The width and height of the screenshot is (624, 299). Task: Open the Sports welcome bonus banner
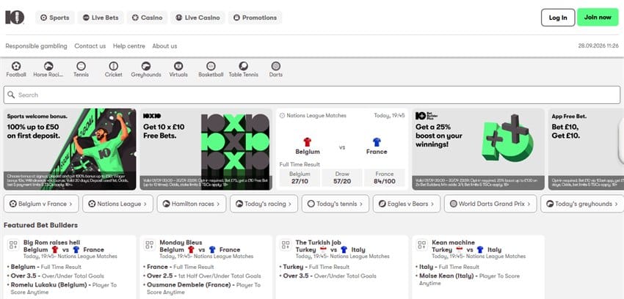70,149
